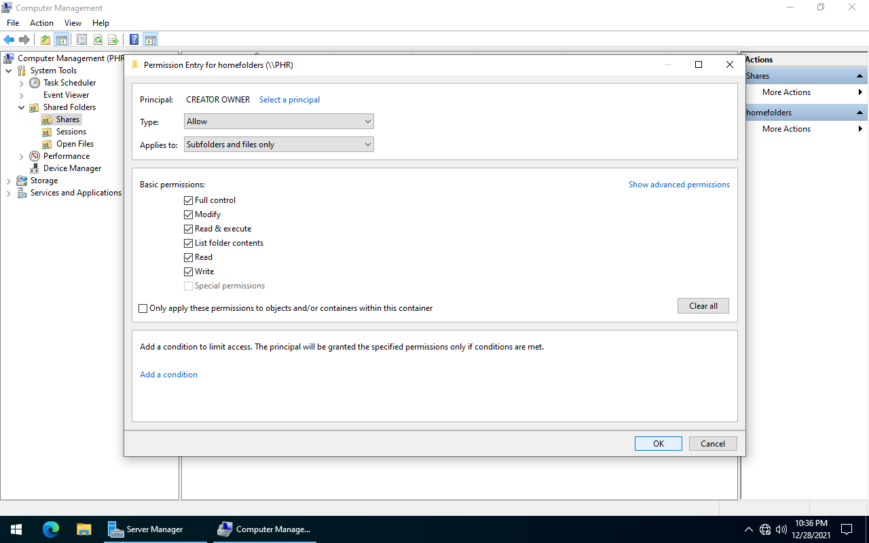Click the Up one level folder icon
Viewport: 869px width, 543px height.
[x=45, y=40]
